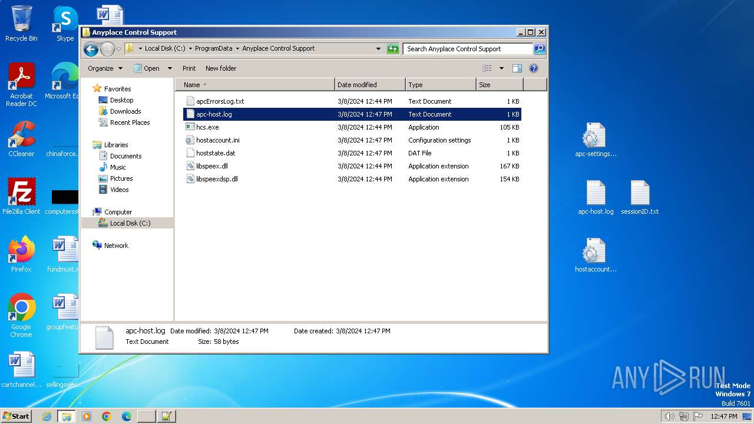Click Favorites in the navigation pane
Image resolution: width=754 pixels, height=424 pixels.
tap(117, 89)
